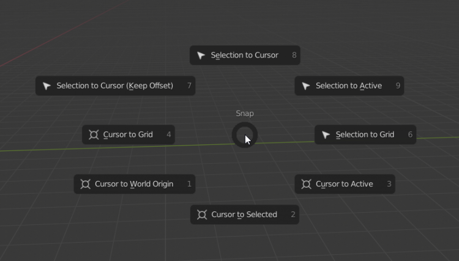This screenshot has height=261, width=459.
Task: Click the cursor icon beside Cursor to World Origin
Action: point(85,184)
